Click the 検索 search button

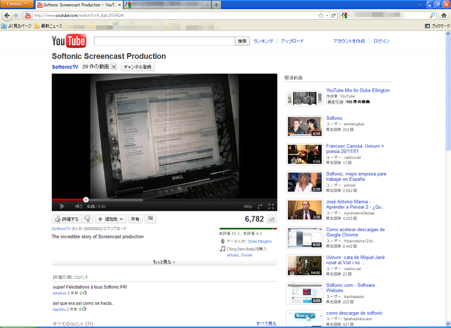coord(242,41)
